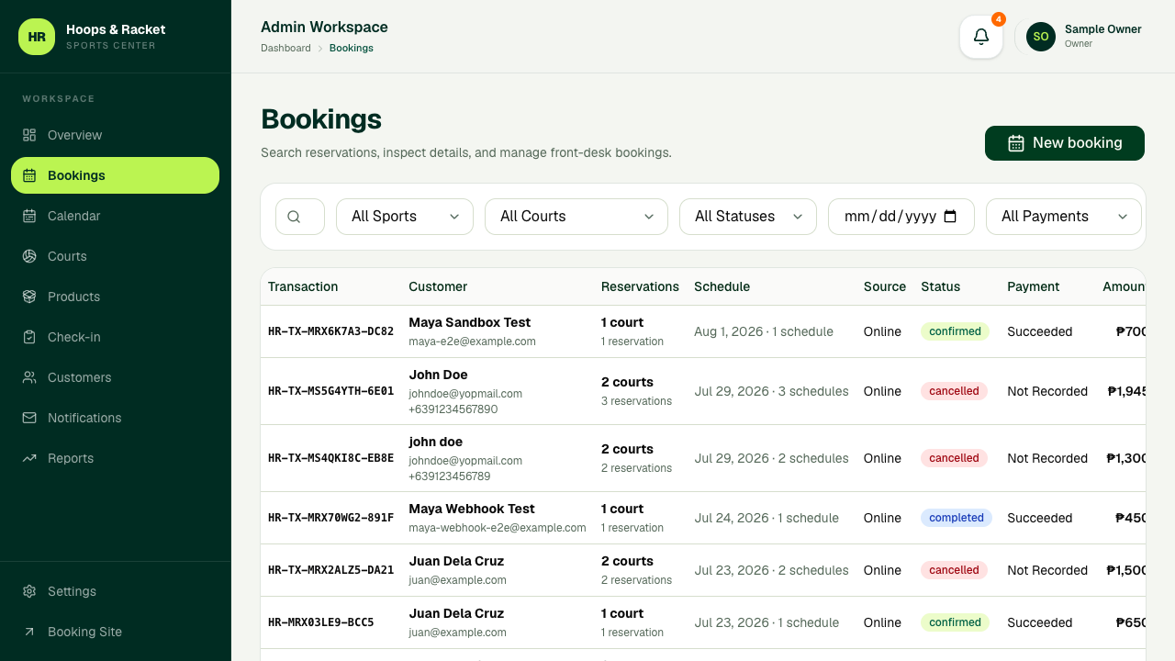1175x661 pixels.
Task: Click the search magnifier icon
Action: 294,217
